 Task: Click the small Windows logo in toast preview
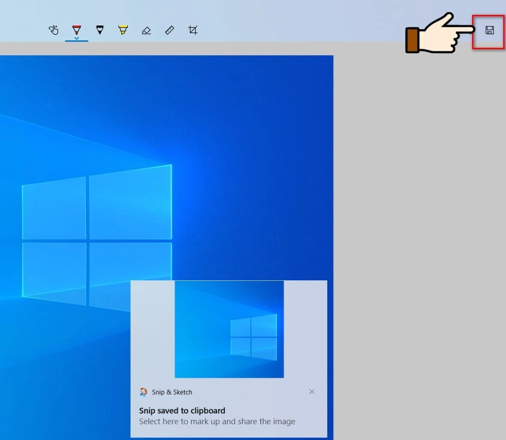coord(254,337)
